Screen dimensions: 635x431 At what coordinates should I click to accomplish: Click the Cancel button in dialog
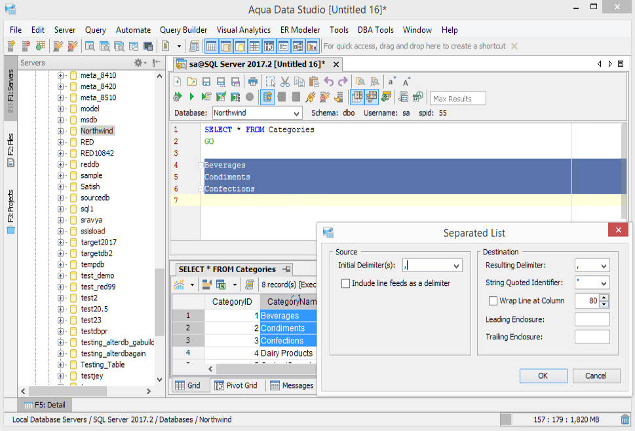(596, 376)
